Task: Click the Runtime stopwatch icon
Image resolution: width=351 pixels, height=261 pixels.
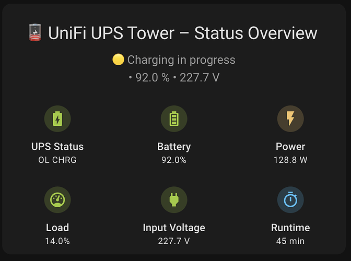Action: 290,200
